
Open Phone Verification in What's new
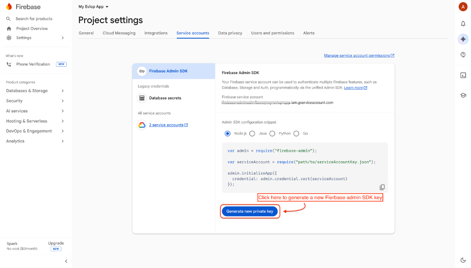click(x=33, y=64)
